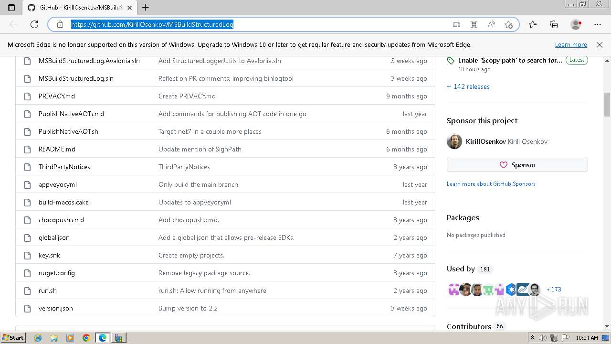
Task: Open the Windows Start menu
Action: click(x=13, y=338)
